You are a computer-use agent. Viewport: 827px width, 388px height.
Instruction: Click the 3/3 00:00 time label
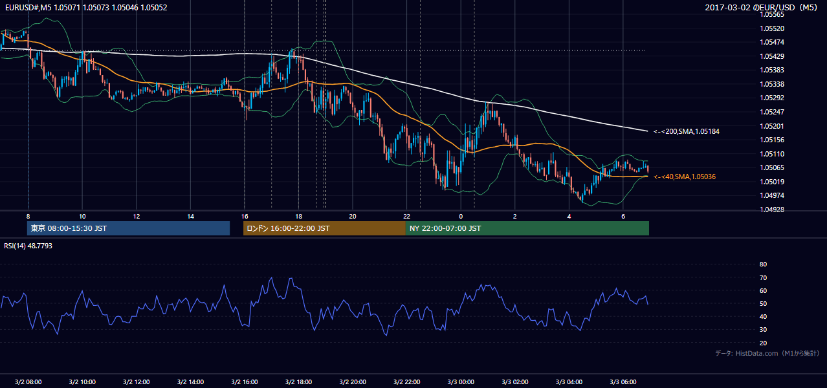pyautogui.click(x=461, y=382)
